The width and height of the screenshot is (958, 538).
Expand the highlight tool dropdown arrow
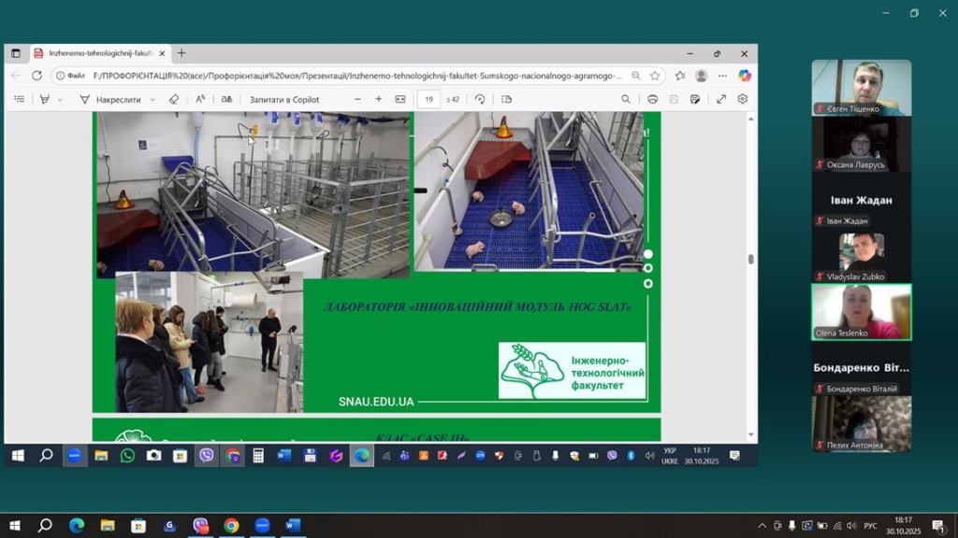coord(61,99)
